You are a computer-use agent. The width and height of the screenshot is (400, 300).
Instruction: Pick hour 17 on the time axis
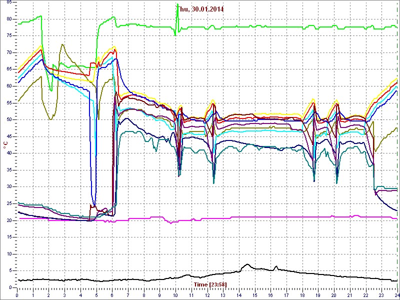point(286,295)
